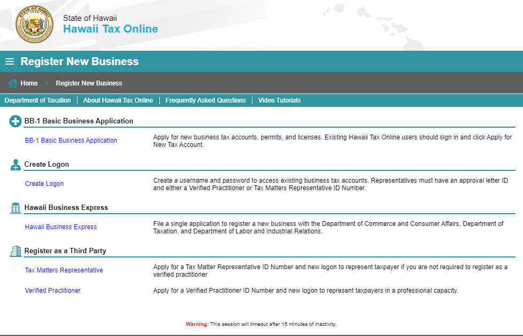Click the home icon in the breadcrumb

(x=11, y=83)
